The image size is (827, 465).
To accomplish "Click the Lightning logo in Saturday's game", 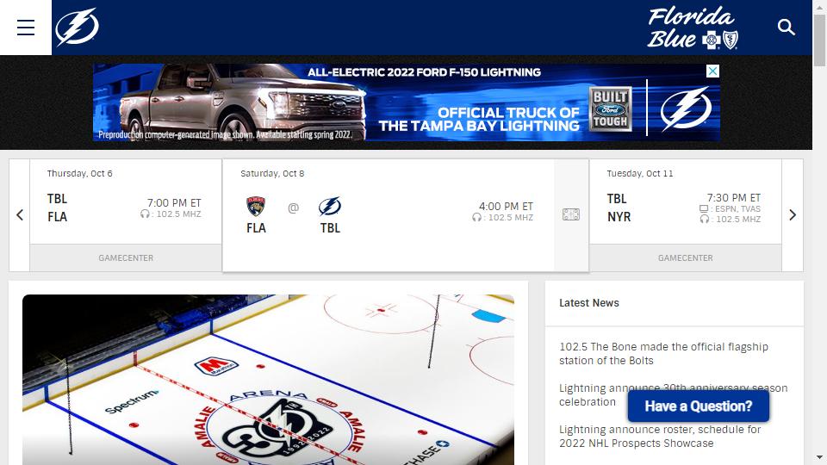I will (330, 207).
